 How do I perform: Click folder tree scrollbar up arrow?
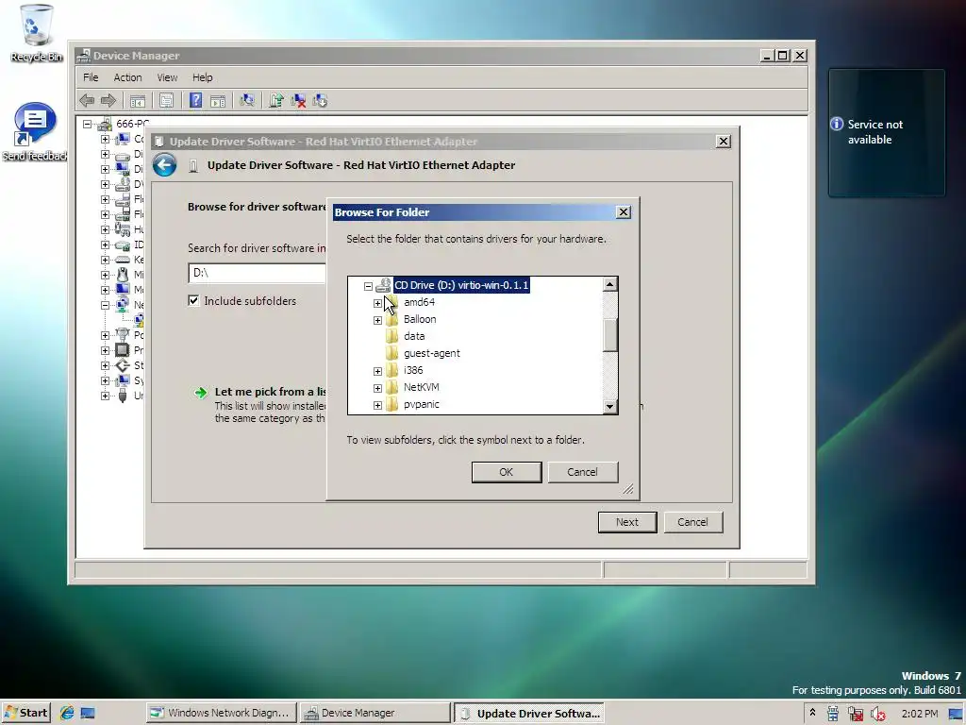click(x=610, y=283)
